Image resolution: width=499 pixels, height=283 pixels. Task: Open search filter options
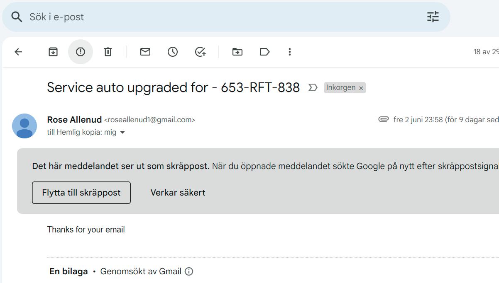433,17
